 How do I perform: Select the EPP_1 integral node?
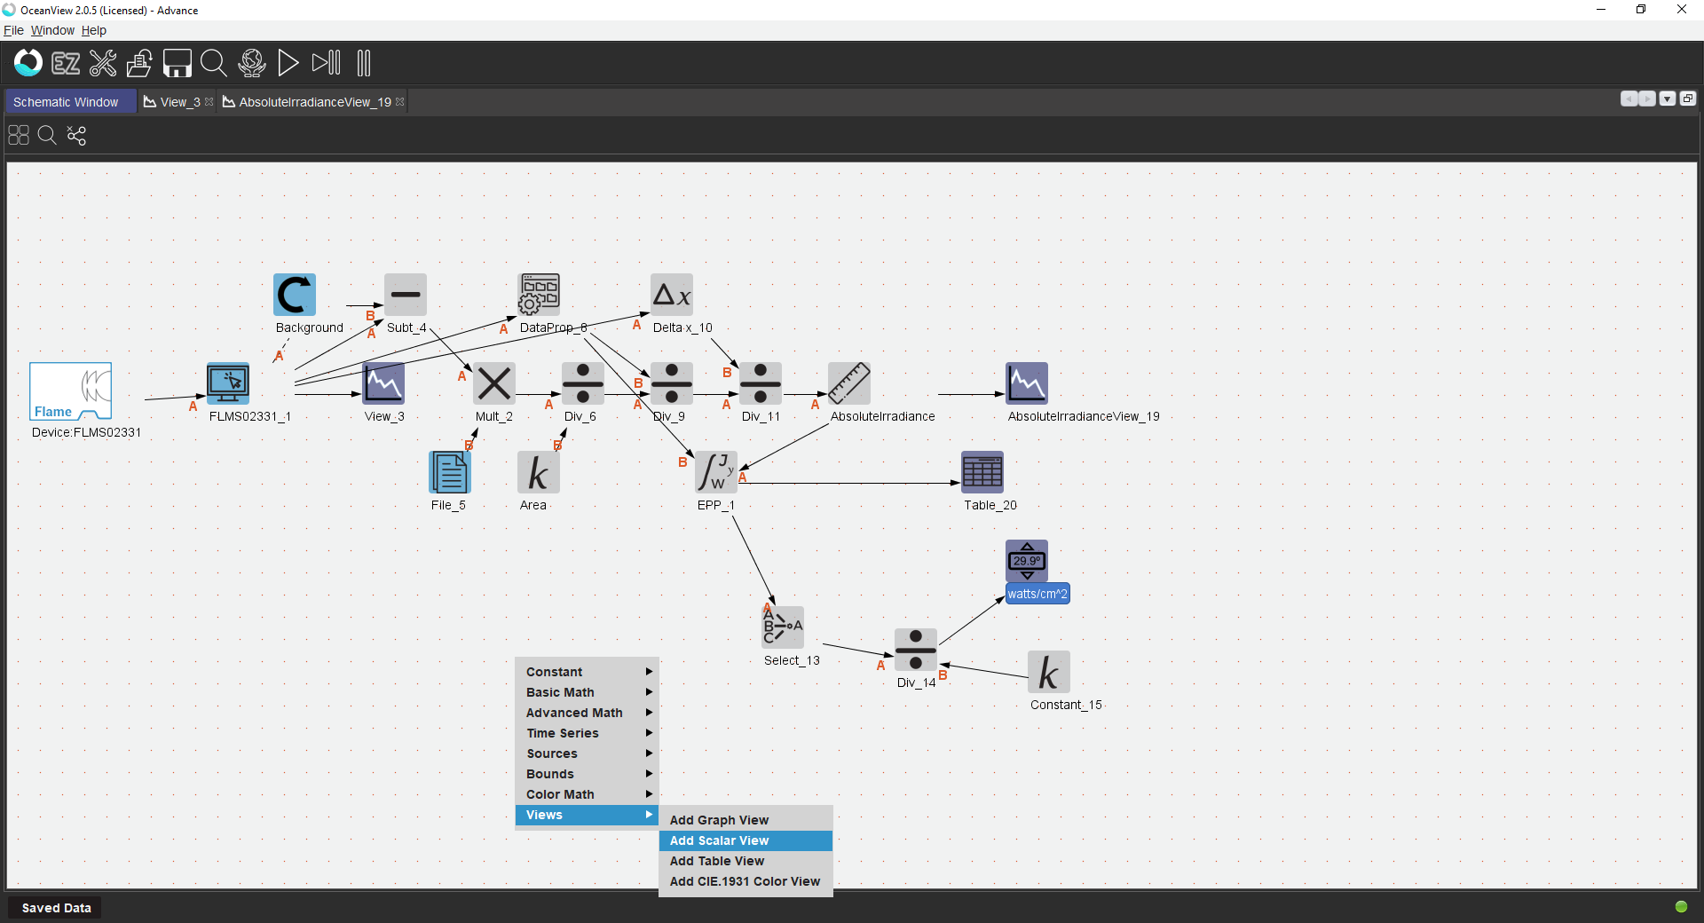pos(715,472)
